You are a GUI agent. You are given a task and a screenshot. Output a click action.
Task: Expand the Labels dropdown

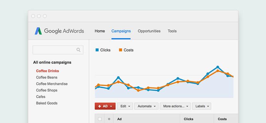[202, 106]
